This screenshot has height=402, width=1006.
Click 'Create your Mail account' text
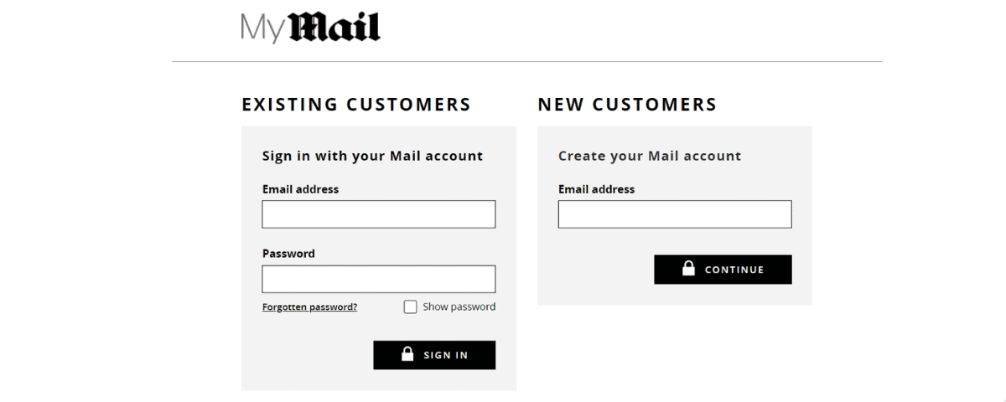point(650,156)
